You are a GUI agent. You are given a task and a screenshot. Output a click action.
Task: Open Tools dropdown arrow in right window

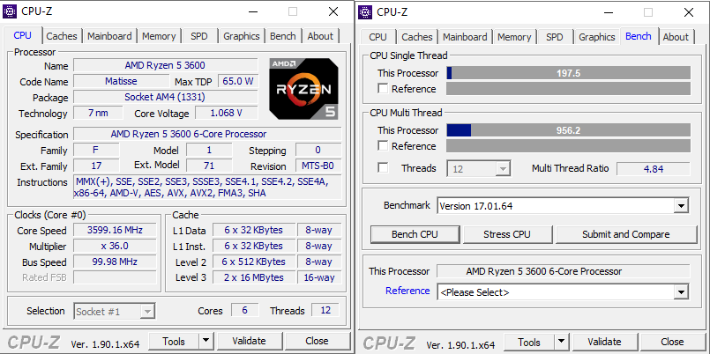pos(562,342)
